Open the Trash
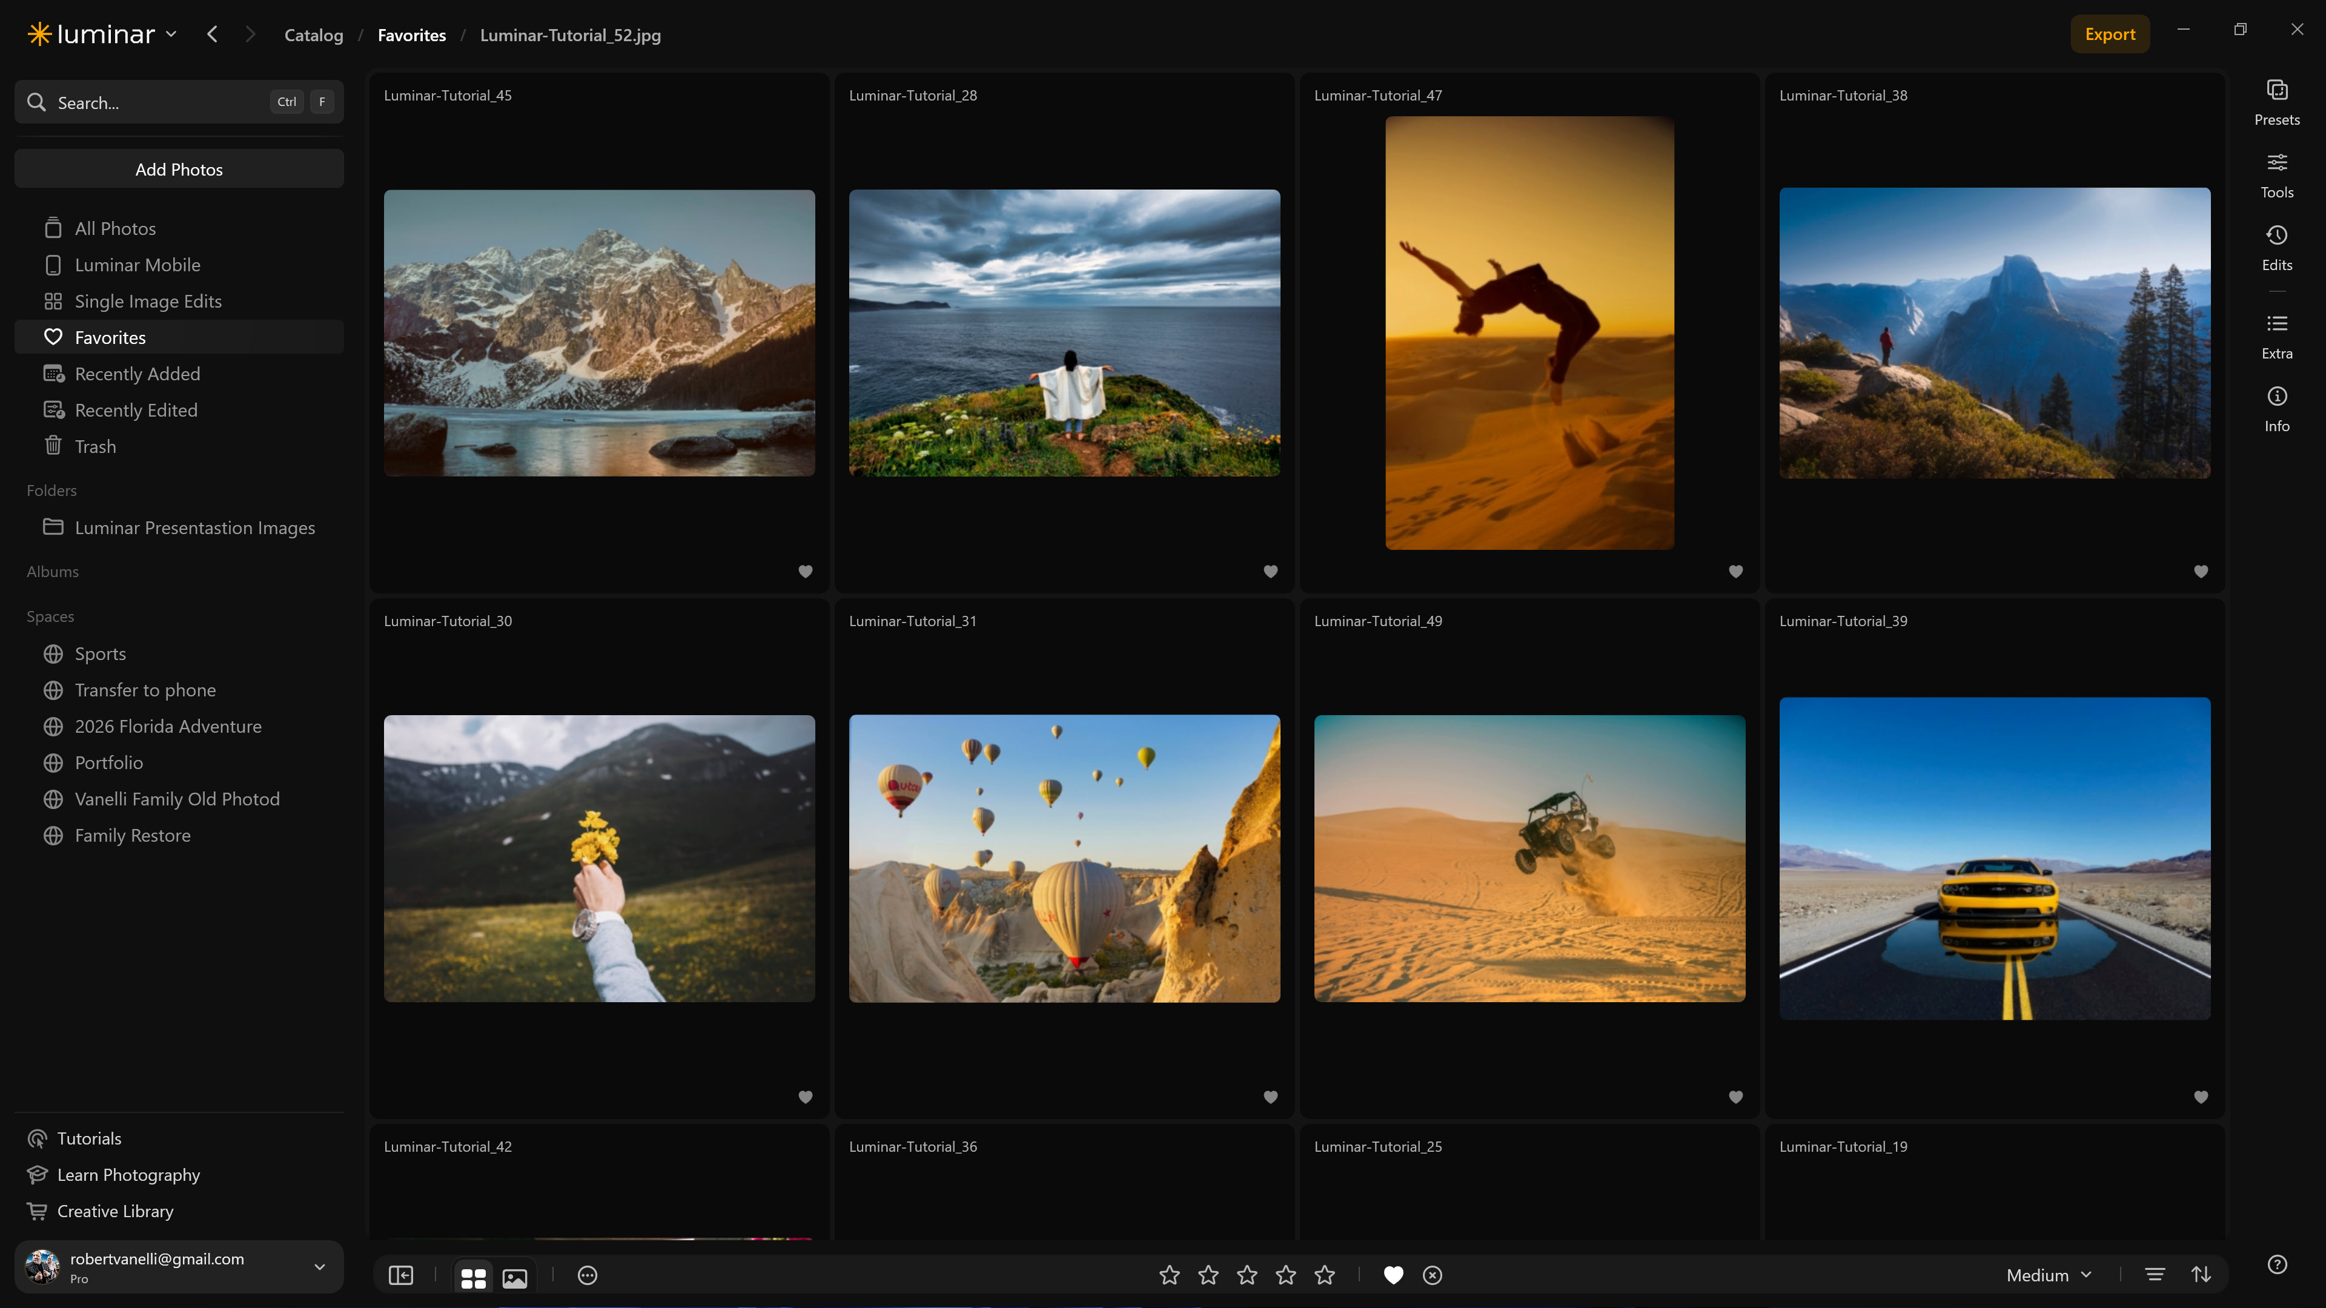Screen dimensions: 2326x1308 tap(179, 446)
